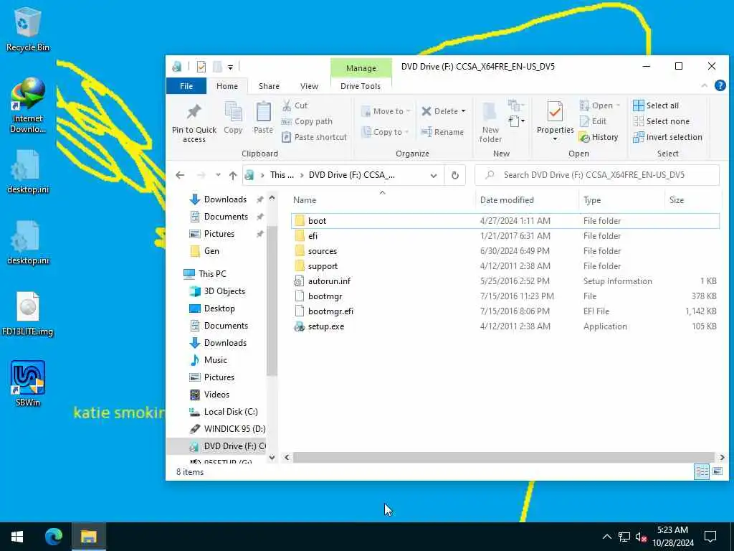Click the Rename ribbon command
Image resolution: width=734 pixels, height=551 pixels.
coord(442,132)
